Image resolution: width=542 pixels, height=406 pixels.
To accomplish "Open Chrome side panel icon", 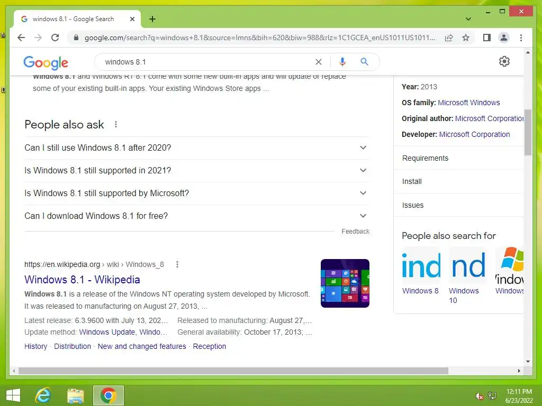I will tap(487, 38).
